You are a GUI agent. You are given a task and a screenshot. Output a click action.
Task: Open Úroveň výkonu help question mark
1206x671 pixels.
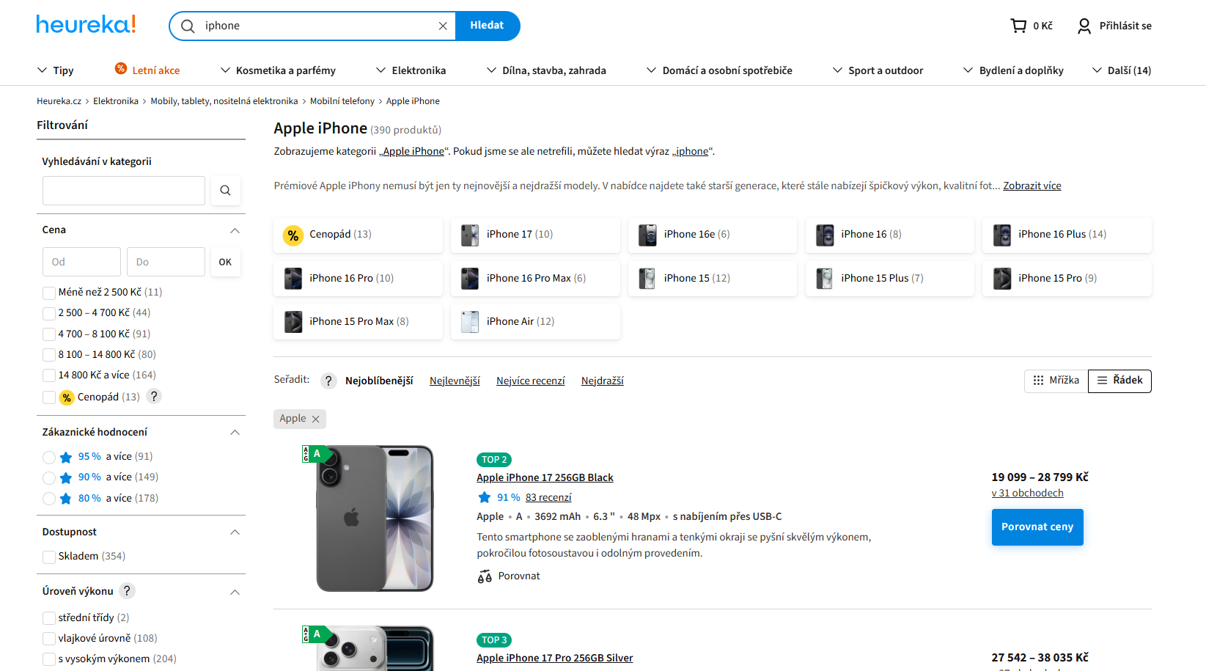click(127, 590)
